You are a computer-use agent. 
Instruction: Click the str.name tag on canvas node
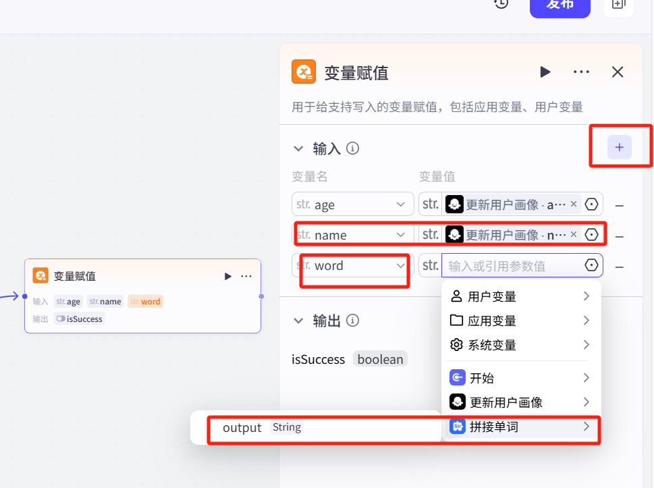105,301
